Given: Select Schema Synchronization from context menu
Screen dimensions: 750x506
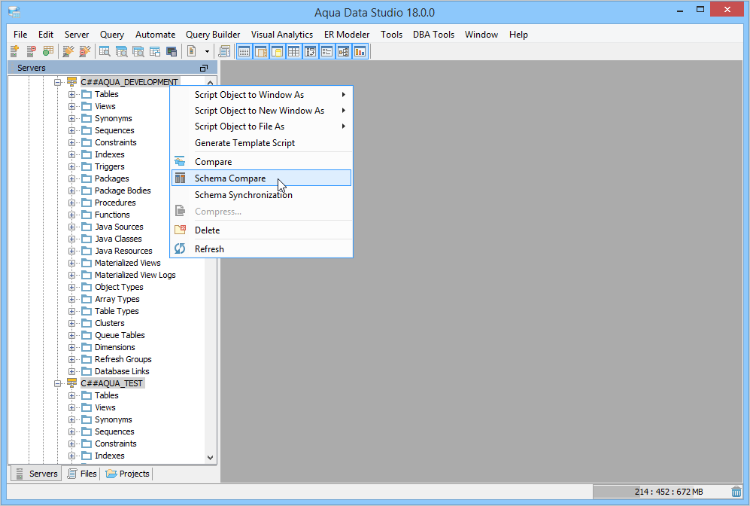Looking at the screenshot, I should (x=262, y=195).
